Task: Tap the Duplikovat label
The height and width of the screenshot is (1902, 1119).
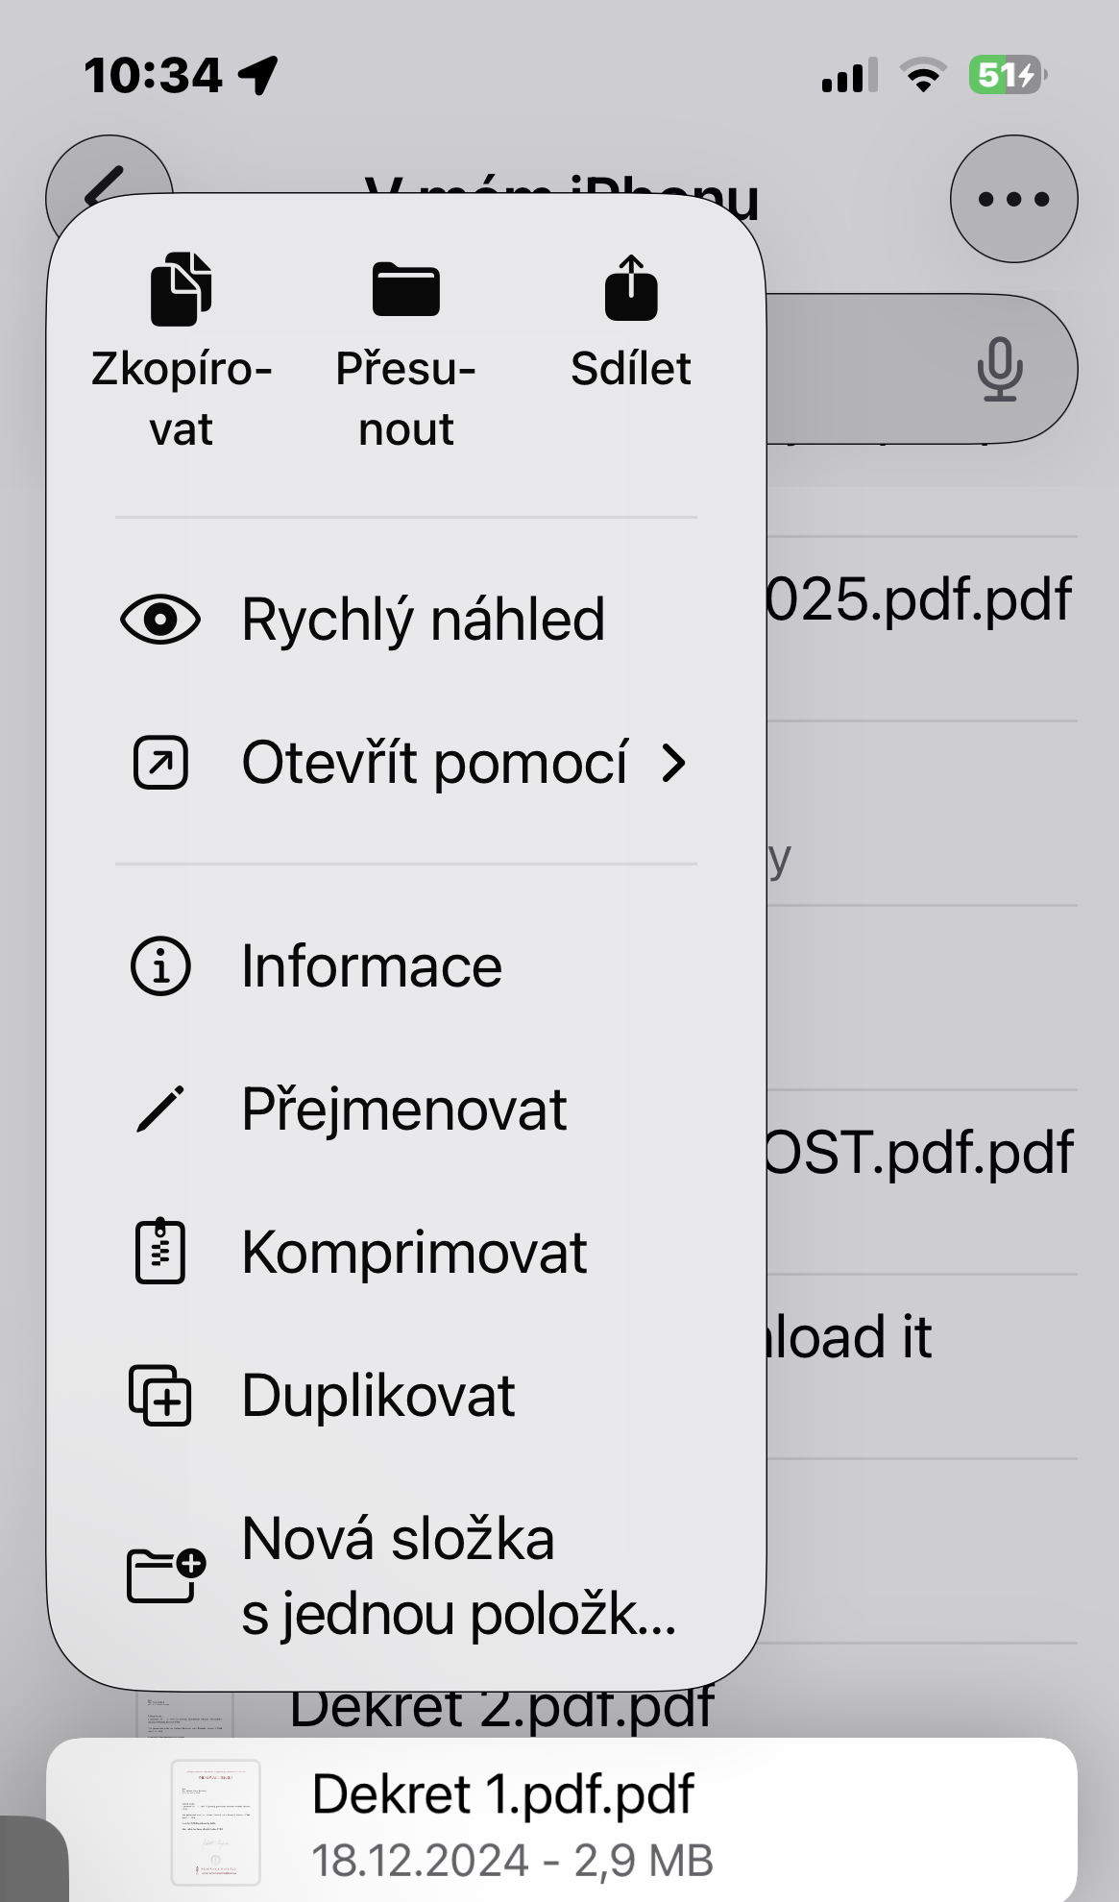Action: click(x=378, y=1395)
